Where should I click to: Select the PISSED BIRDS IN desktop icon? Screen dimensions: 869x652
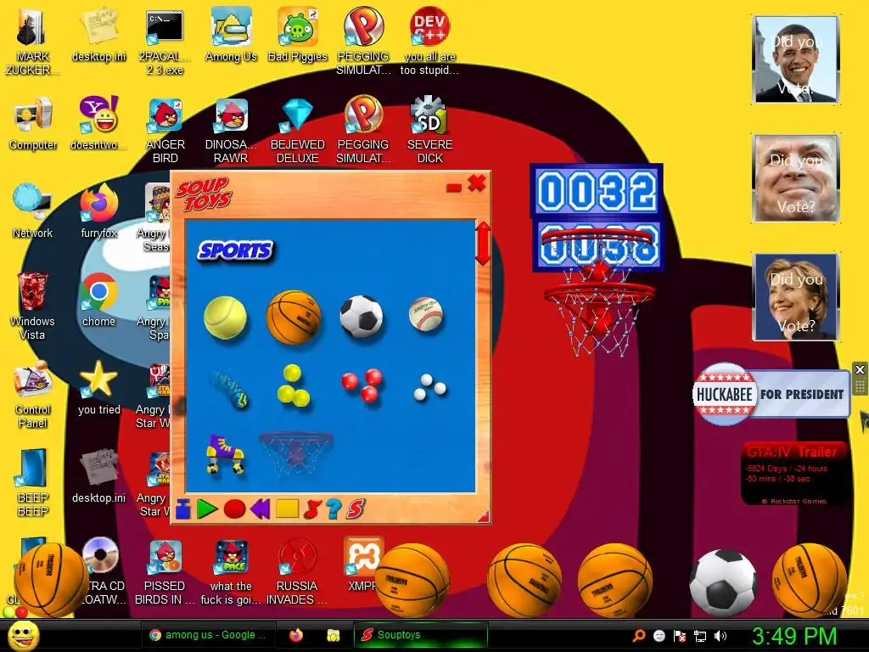pyautogui.click(x=165, y=571)
